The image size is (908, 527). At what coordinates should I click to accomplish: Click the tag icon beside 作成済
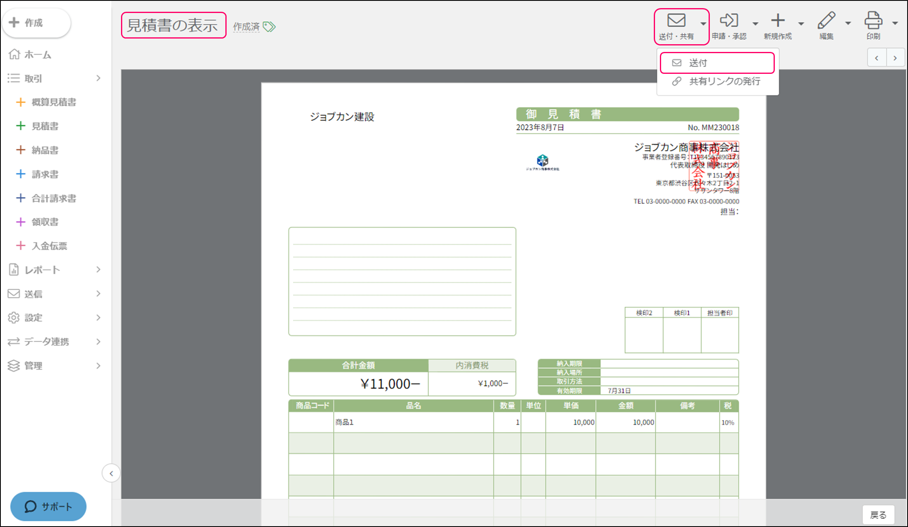point(269,27)
